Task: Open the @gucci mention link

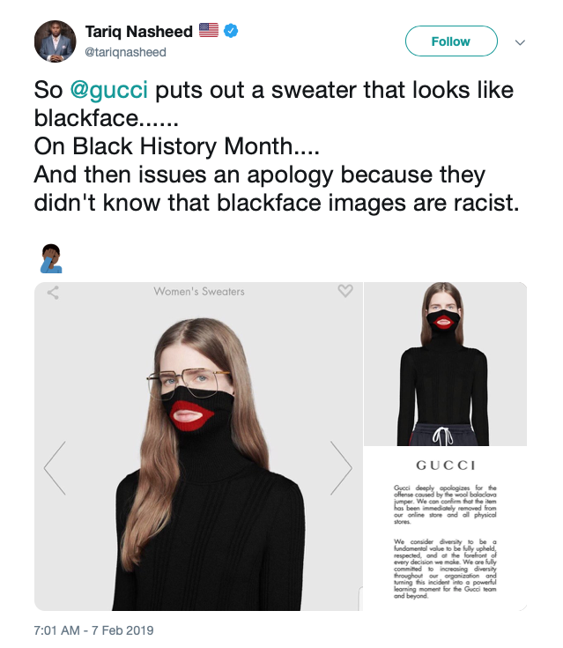Action: point(108,90)
